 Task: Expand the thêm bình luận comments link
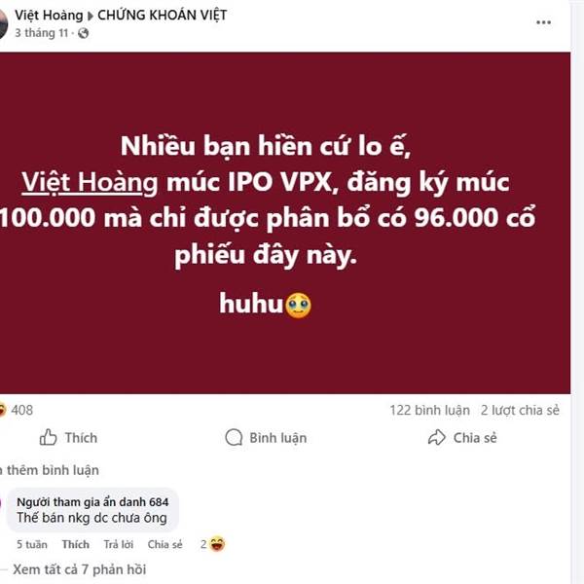[x=50, y=470]
